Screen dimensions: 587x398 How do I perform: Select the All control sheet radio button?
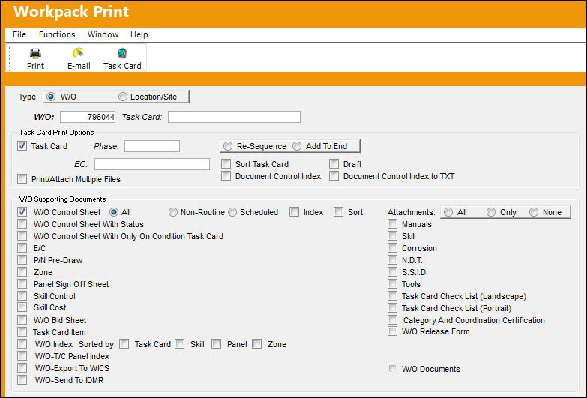point(114,212)
